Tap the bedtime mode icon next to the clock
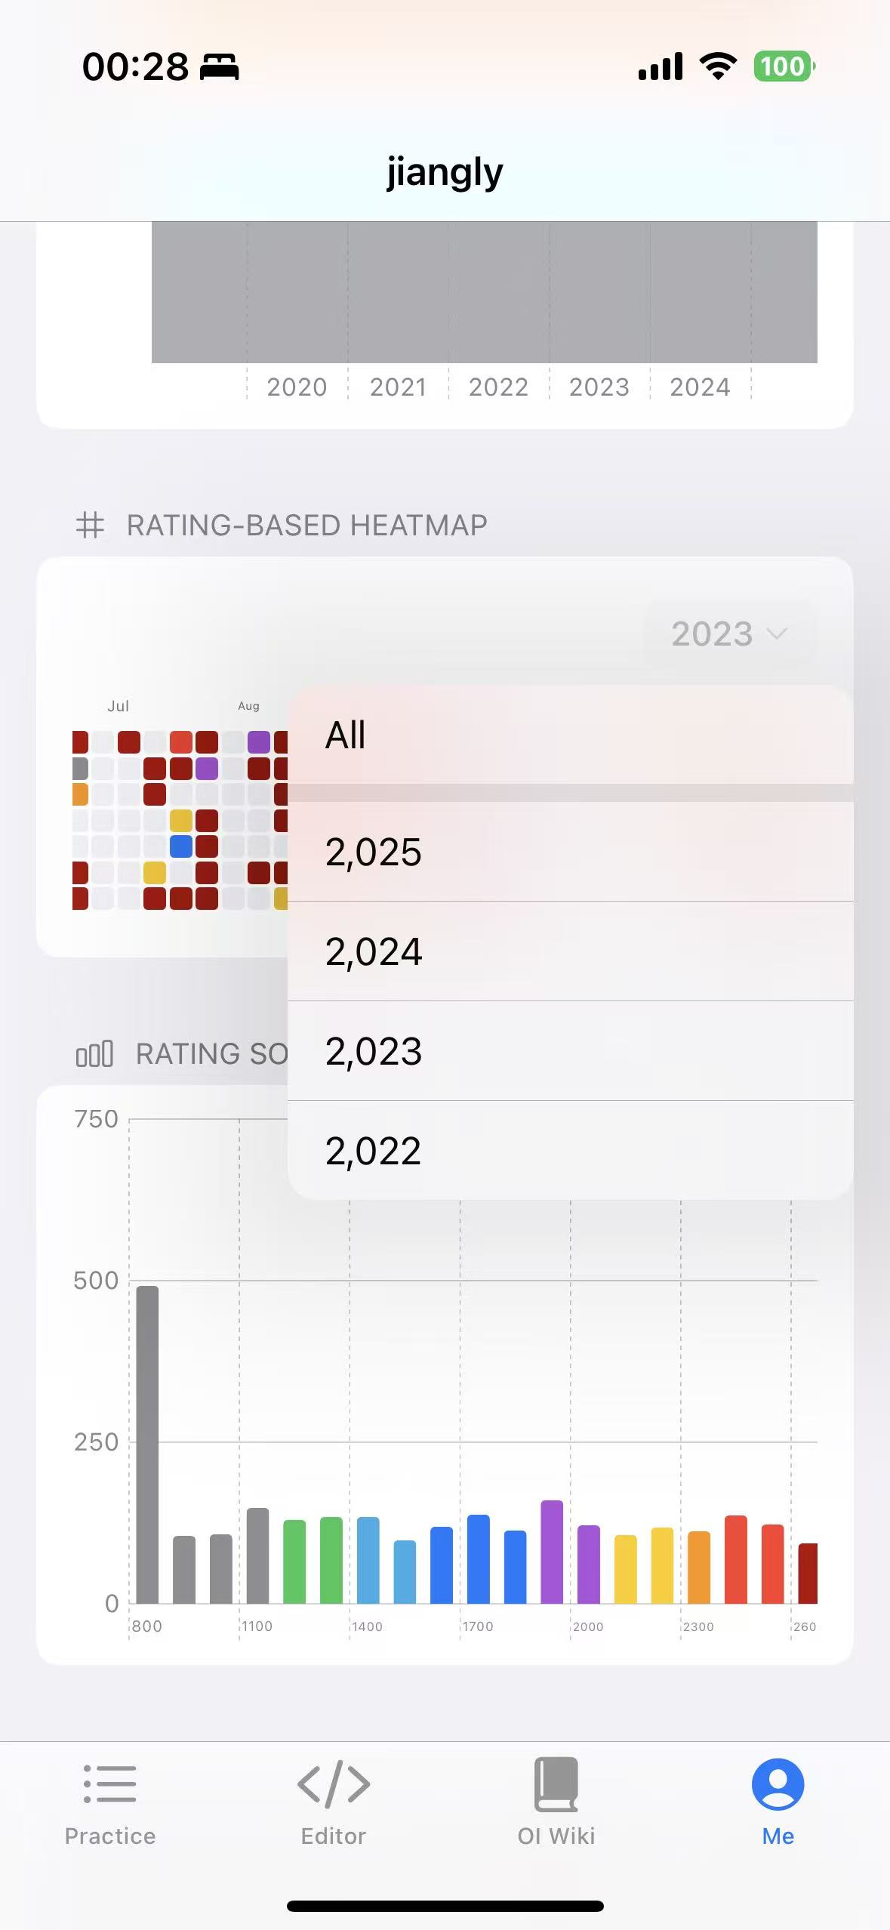 pos(220,68)
